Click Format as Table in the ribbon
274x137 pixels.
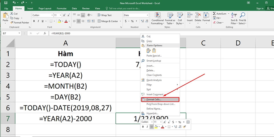(x=170, y=18)
